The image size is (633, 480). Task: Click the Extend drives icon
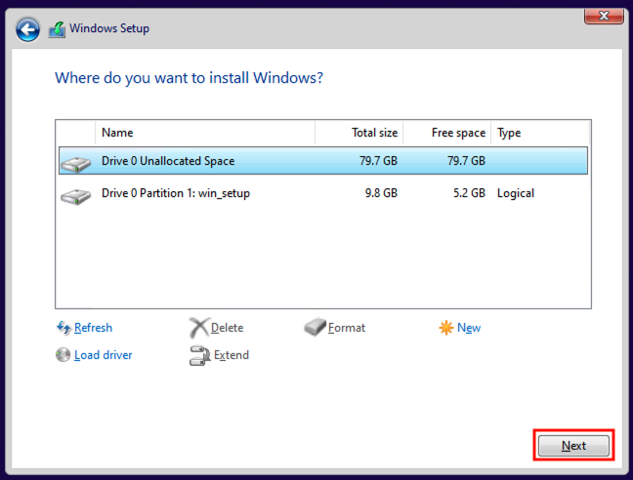pyautogui.click(x=200, y=355)
